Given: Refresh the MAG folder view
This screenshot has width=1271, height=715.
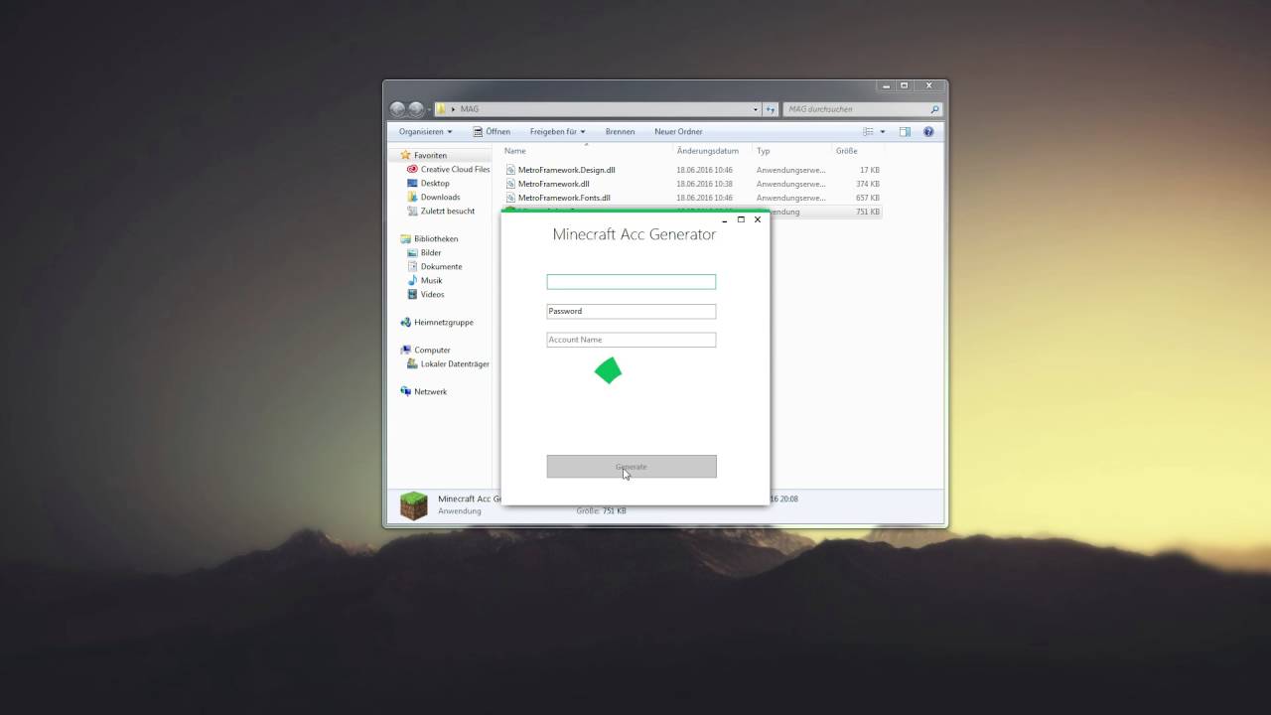Looking at the screenshot, I should point(770,109).
